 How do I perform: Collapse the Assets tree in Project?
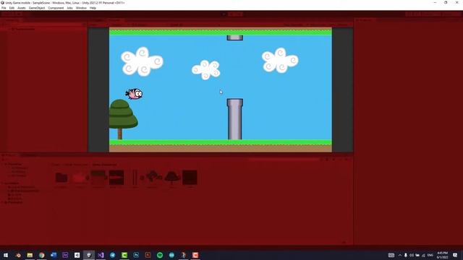[3, 183]
